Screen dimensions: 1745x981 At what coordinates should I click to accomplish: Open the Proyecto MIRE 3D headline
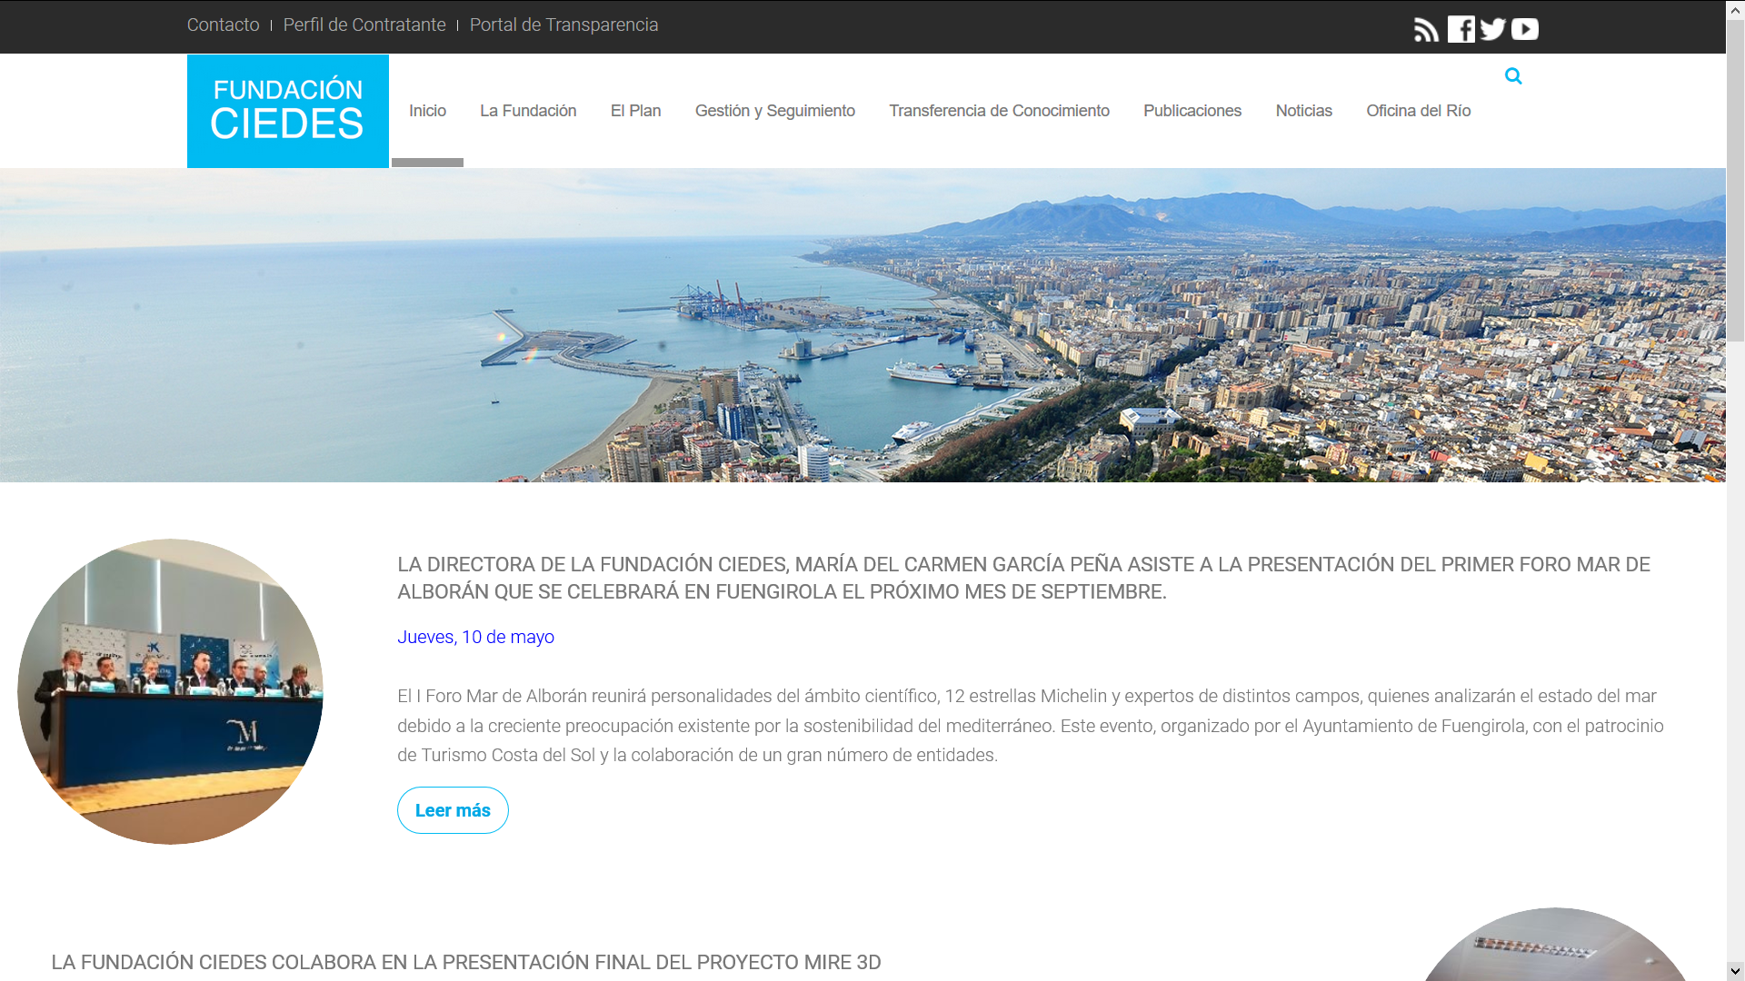click(466, 962)
